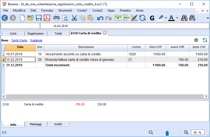Open the Centri Costo view link
Image resolution: width=210 pixels, height=137 pixels.
19,40
